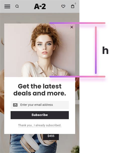Click the "Get the latest deals" heading
Screen dimensions: 119x153
[40, 90]
